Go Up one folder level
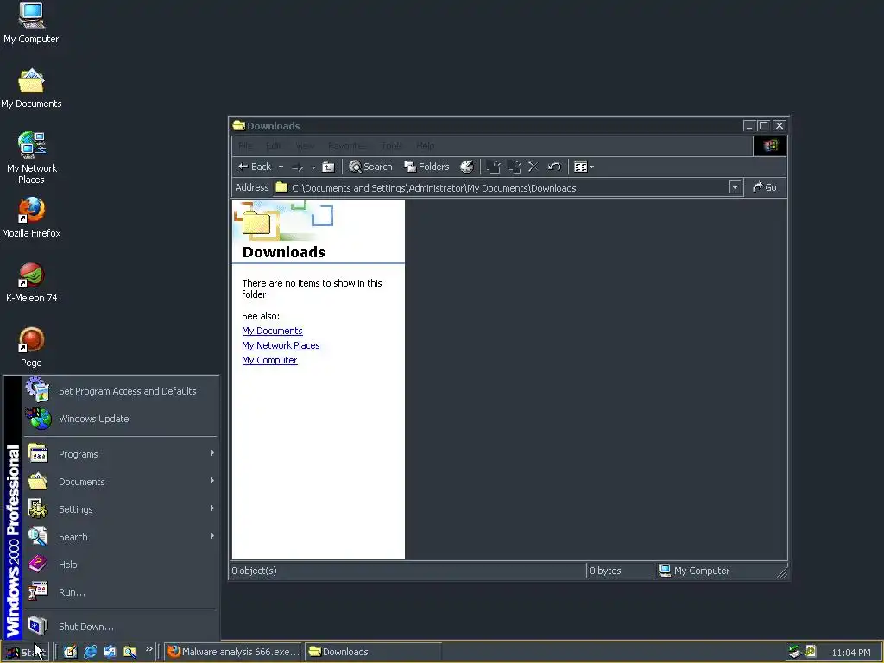 pyautogui.click(x=328, y=167)
